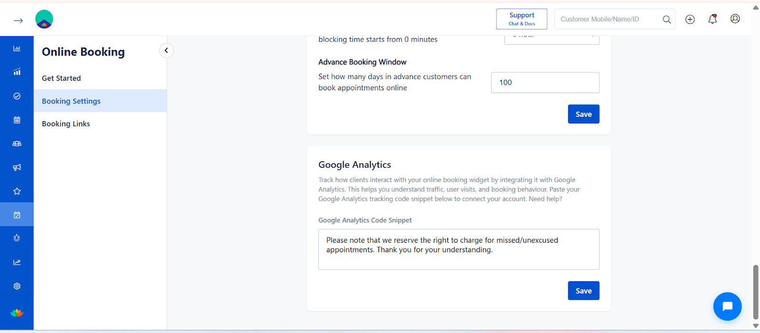Click the round app logo in the header
Image resolution: width=760 pixels, height=333 pixels.
[x=44, y=19]
